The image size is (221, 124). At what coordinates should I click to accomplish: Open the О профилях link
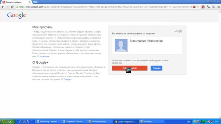43,56
